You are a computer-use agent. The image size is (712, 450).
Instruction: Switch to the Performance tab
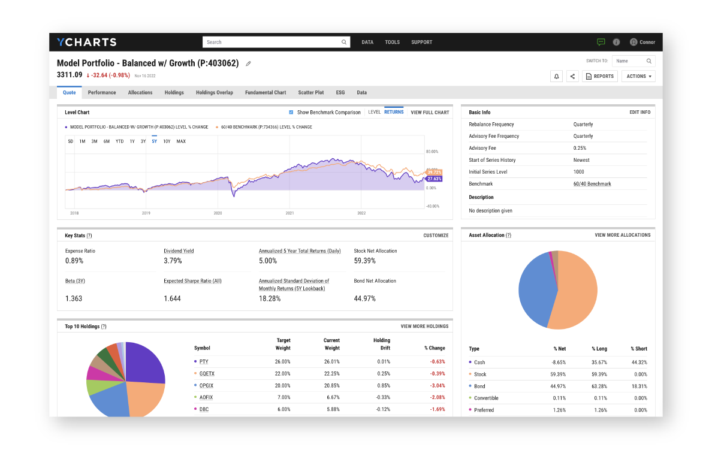point(102,93)
